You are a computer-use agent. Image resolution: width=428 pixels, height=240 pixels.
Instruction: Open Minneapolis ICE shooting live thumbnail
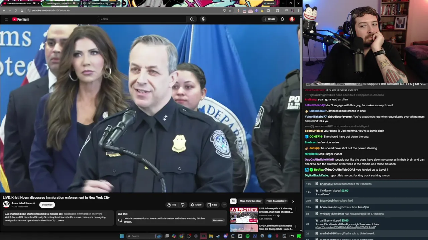tap(244, 215)
